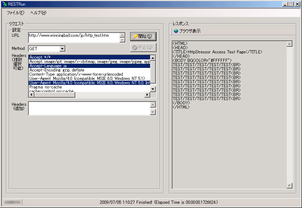Close the RESTRun window

pyautogui.click(x=297, y=4)
